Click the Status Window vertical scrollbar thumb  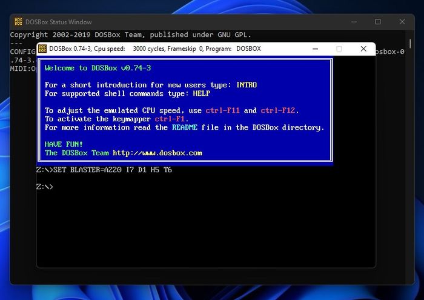410,44
